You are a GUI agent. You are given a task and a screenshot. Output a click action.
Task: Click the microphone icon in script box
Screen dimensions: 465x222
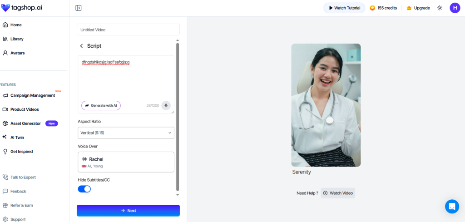click(166, 106)
